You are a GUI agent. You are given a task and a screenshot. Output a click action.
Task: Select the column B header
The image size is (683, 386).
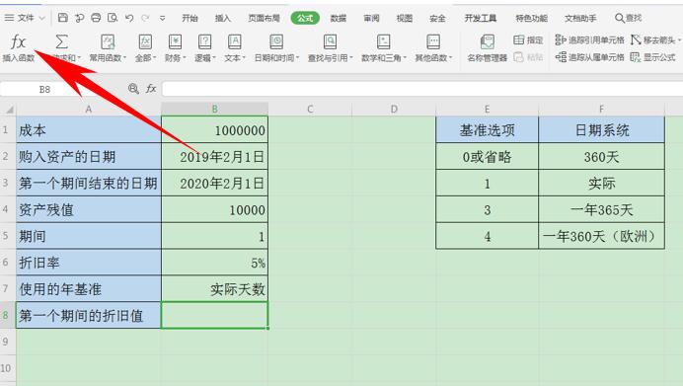215,109
